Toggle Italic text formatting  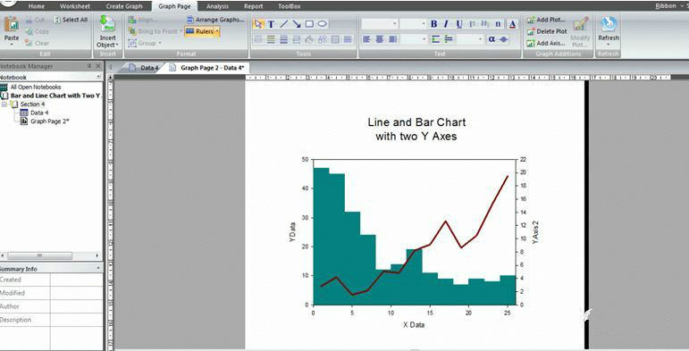click(446, 24)
